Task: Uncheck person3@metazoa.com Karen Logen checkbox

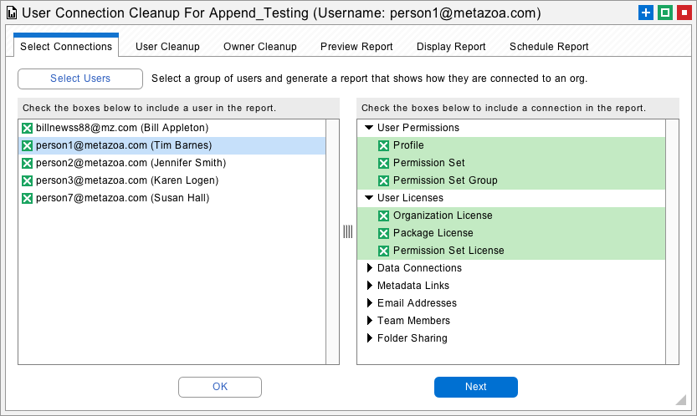Action: [27, 180]
